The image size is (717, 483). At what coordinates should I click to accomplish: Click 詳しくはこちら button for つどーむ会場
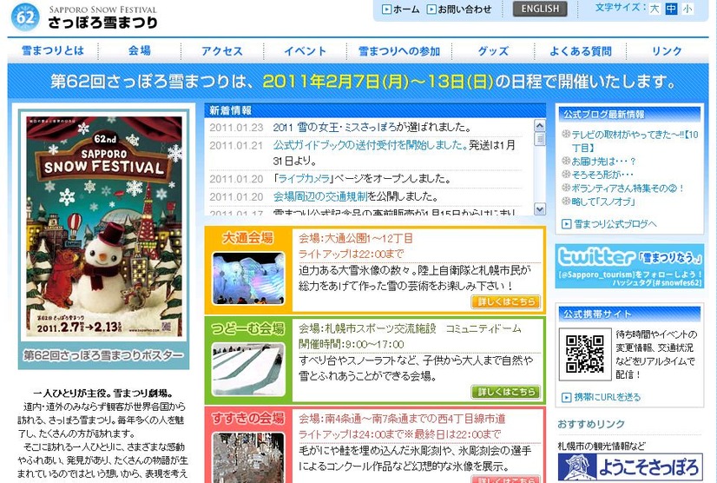505,392
